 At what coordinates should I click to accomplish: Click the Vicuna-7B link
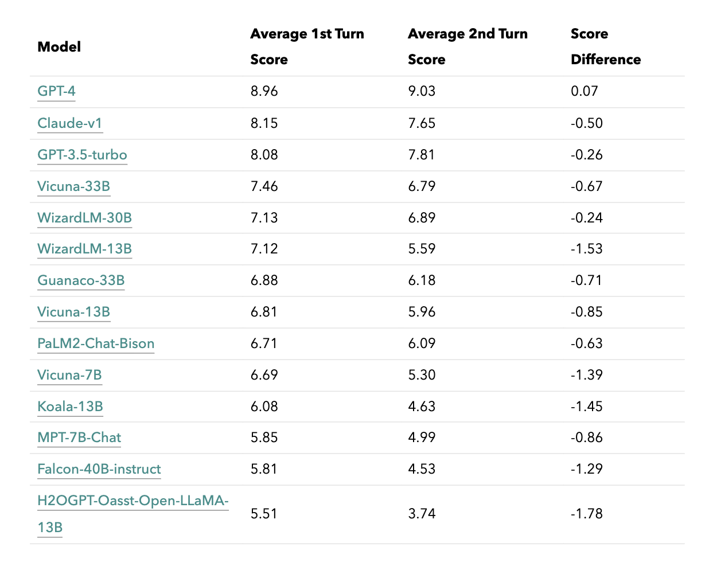click(69, 375)
